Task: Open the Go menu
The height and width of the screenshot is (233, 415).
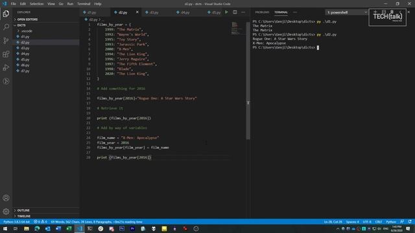Action: 61,4
